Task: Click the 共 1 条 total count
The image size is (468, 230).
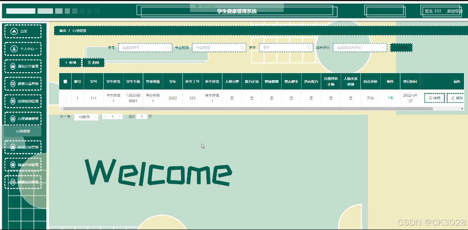Action: pyautogui.click(x=65, y=117)
